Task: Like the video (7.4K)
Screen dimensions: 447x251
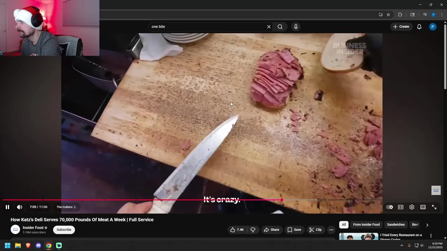Action: [x=237, y=230]
